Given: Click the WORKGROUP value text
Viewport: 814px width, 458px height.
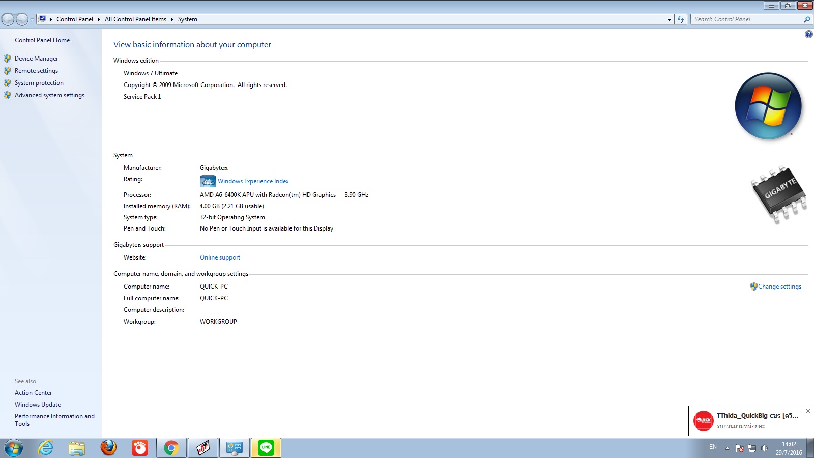Looking at the screenshot, I should pos(218,322).
